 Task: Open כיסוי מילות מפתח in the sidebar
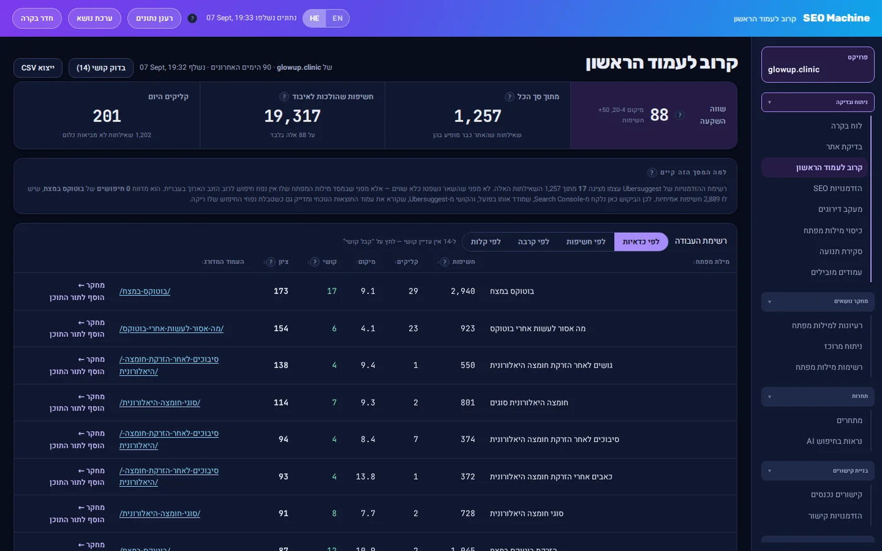(814, 230)
